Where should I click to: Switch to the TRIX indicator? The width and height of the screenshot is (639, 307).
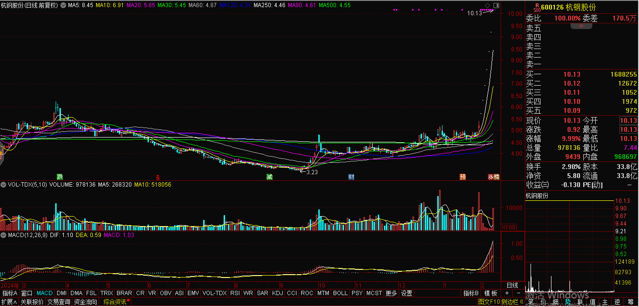pos(107,293)
